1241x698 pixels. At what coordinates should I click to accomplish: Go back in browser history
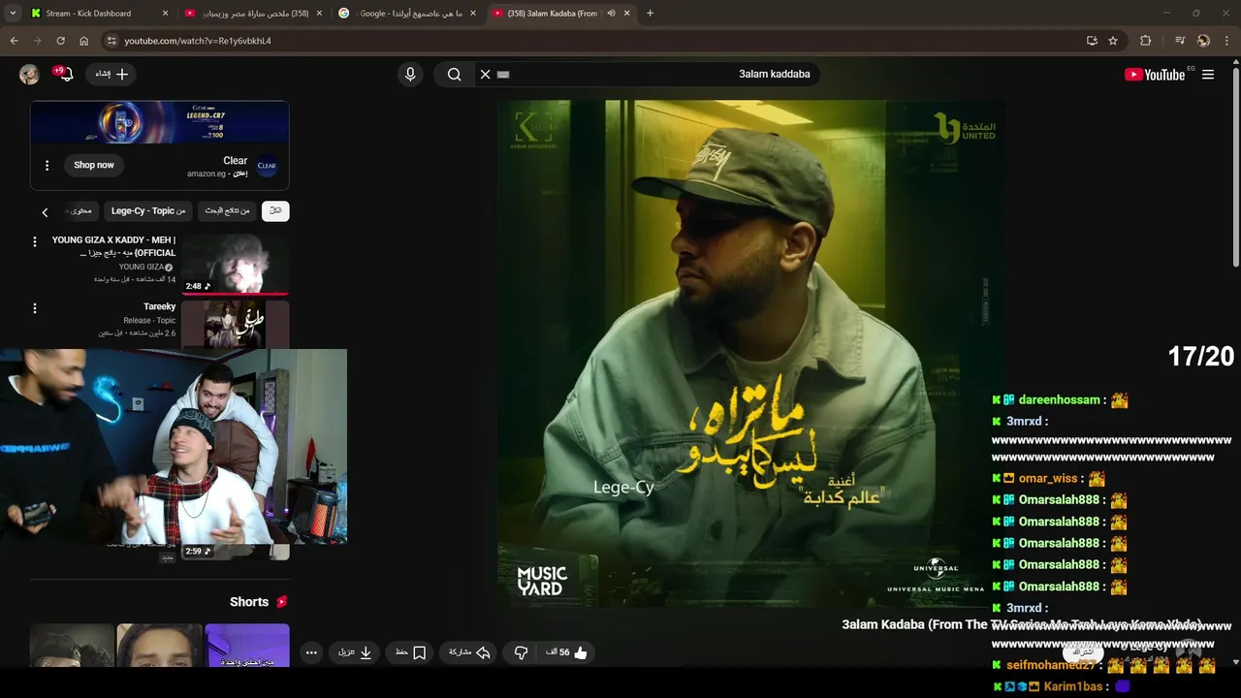click(14, 41)
